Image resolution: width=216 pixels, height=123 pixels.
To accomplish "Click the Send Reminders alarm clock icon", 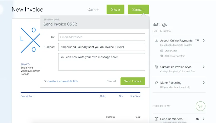I will [x=156, y=119].
